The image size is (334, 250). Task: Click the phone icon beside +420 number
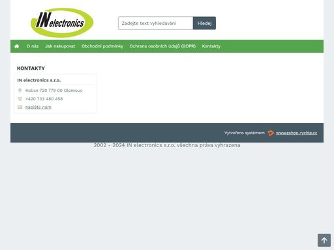(x=20, y=99)
